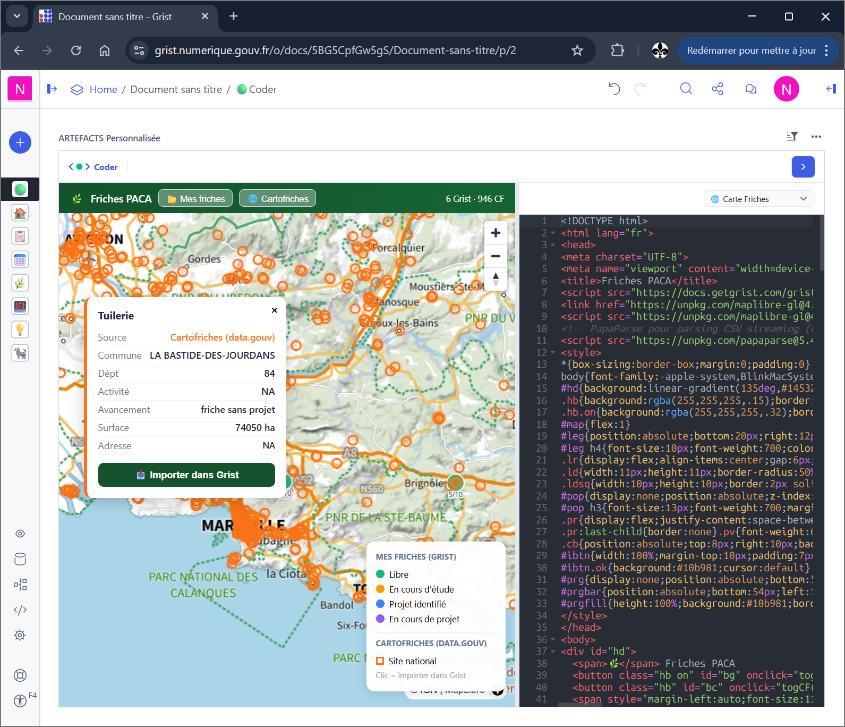This screenshot has width=845, height=727.
Task: Click the blue right-arrow button
Action: coord(803,167)
